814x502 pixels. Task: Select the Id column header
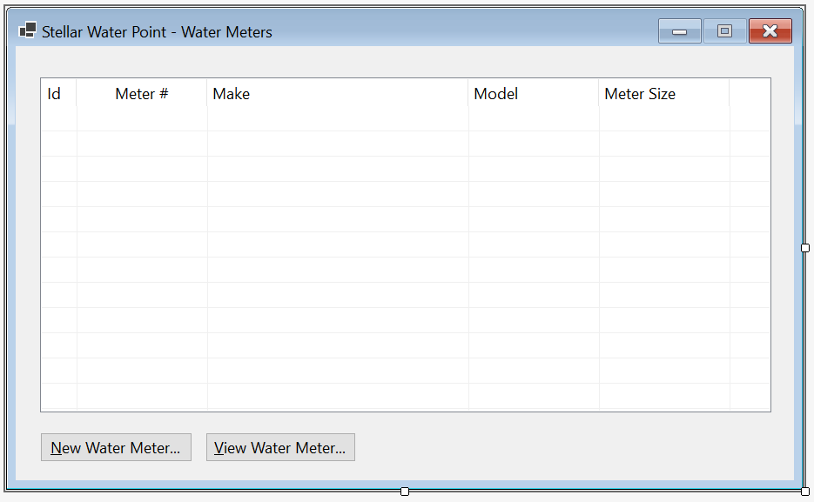(58, 93)
